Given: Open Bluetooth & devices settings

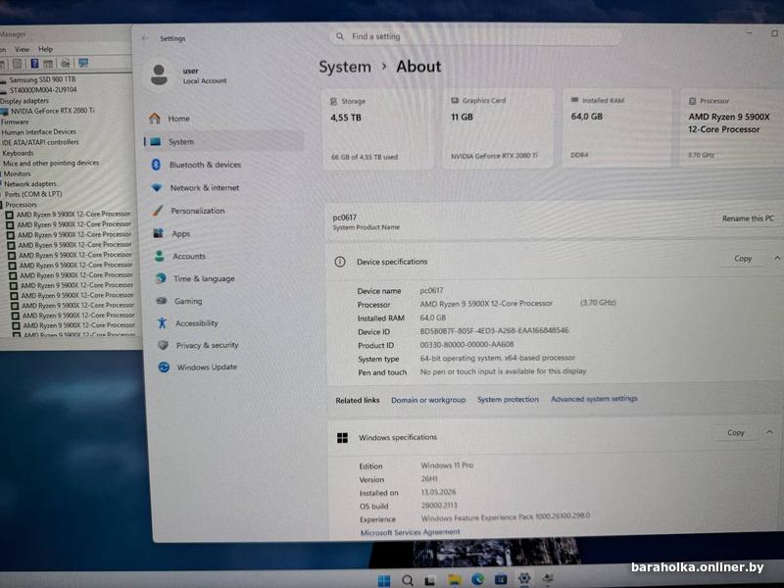Looking at the screenshot, I should (x=197, y=165).
